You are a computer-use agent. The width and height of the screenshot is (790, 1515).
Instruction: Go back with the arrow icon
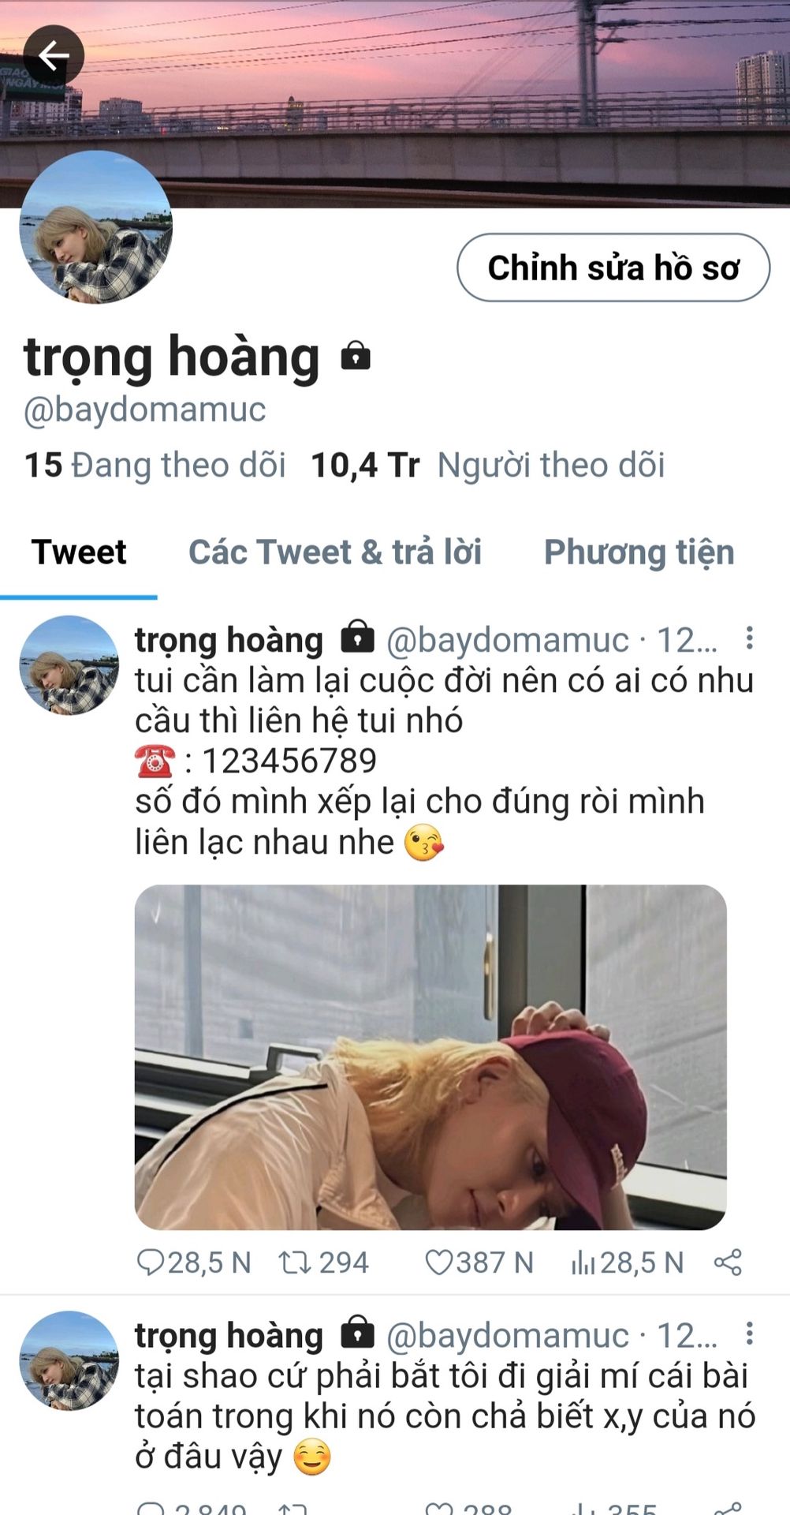click(x=53, y=56)
